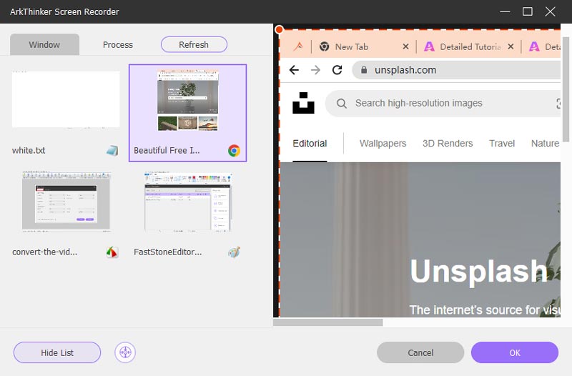
Task: Click the Refresh button
Action: (x=194, y=44)
